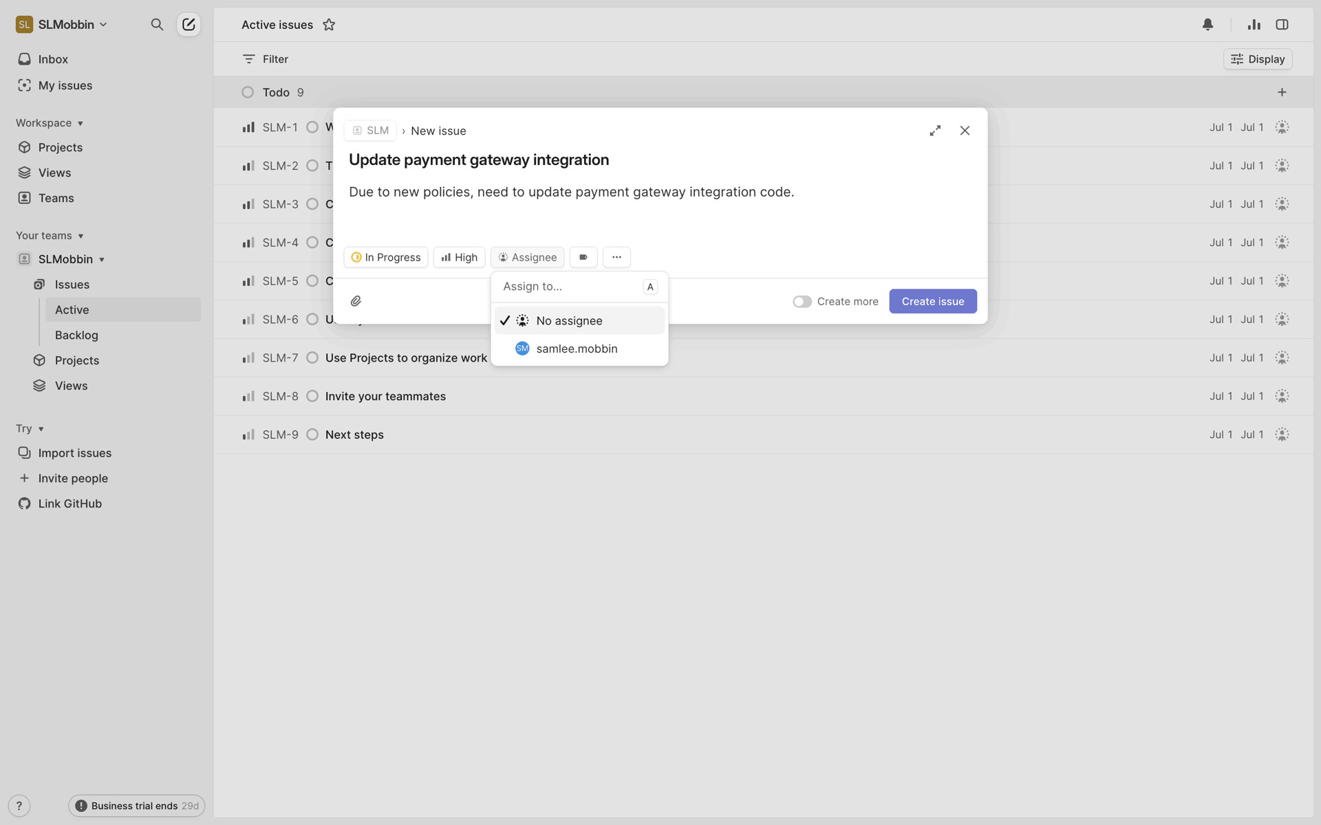Open issue 'Invite your teammates'

tap(385, 396)
